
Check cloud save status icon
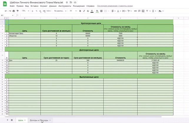click(75, 2)
